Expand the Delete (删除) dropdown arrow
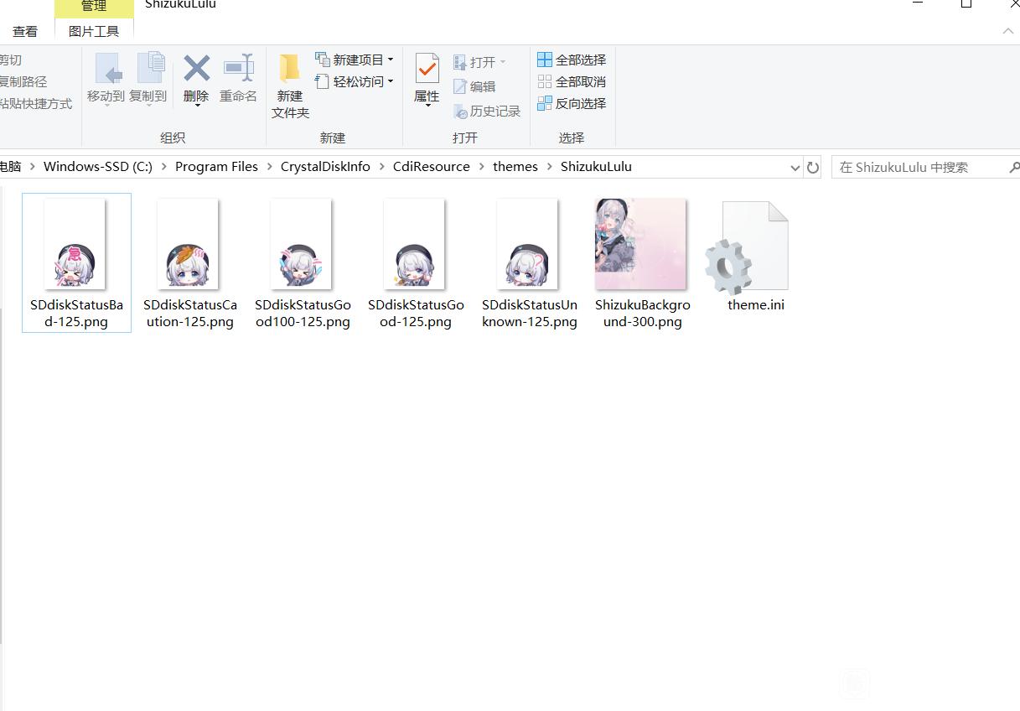Viewport: 1020px width, 711px height. (197, 105)
